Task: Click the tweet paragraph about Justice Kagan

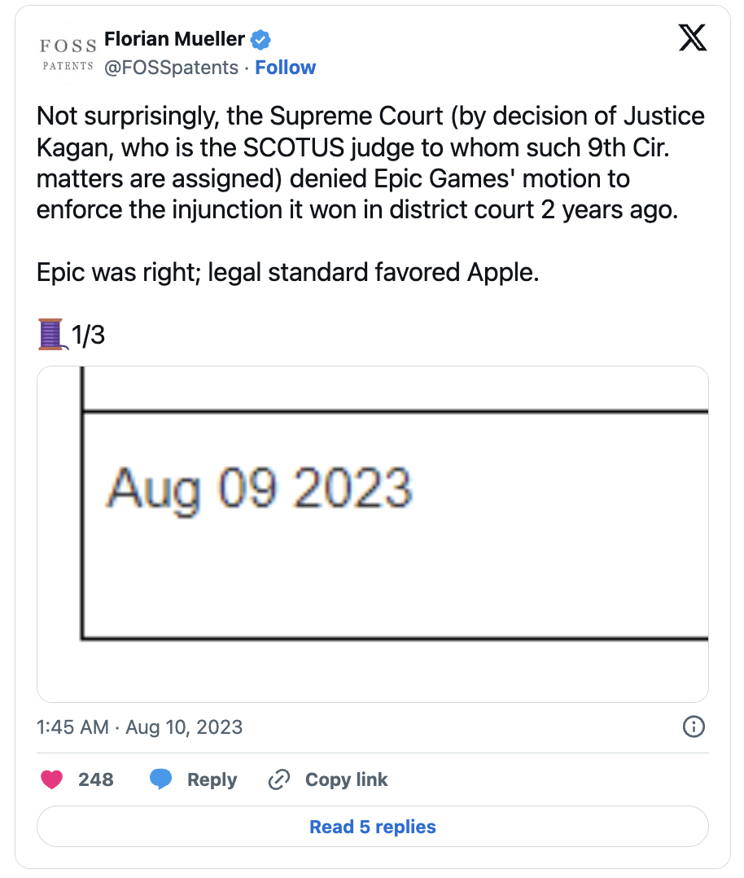Action: 370,163
